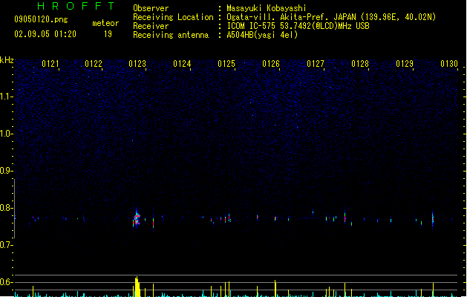Click the meteor count label
The image size is (467, 297).
[x=105, y=23]
